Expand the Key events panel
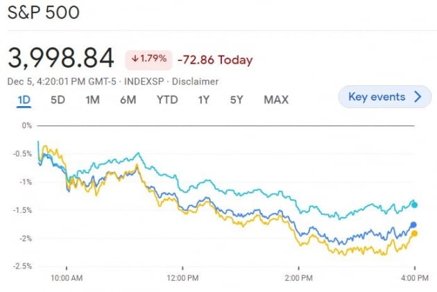 click(x=379, y=97)
